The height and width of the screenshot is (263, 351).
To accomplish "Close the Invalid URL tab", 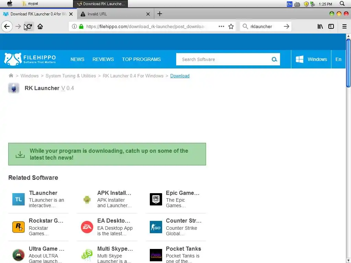I will [148, 14].
